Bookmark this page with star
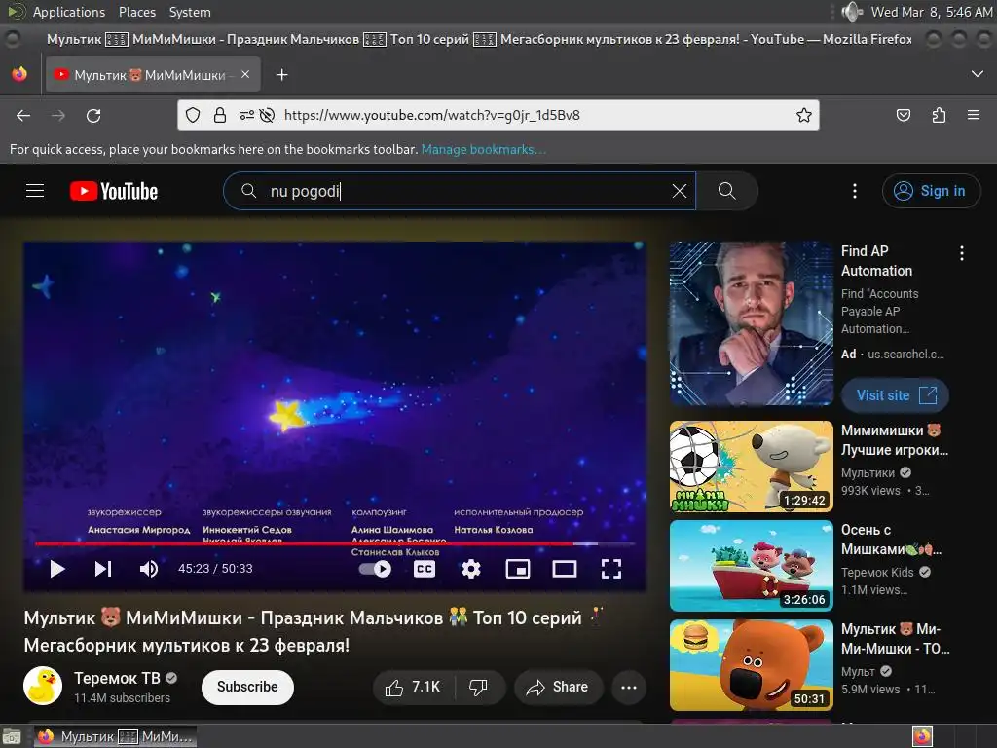This screenshot has height=748, width=997. [803, 115]
